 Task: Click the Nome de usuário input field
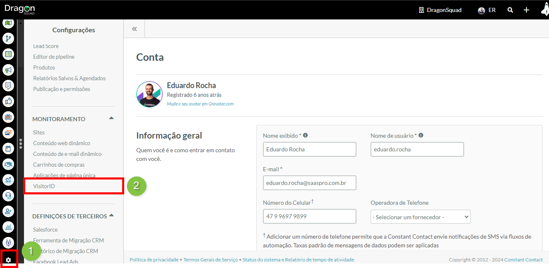417,149
